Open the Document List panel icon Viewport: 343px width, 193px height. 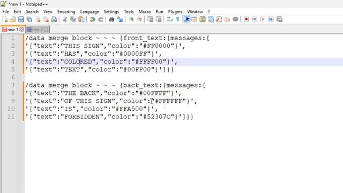211,19
